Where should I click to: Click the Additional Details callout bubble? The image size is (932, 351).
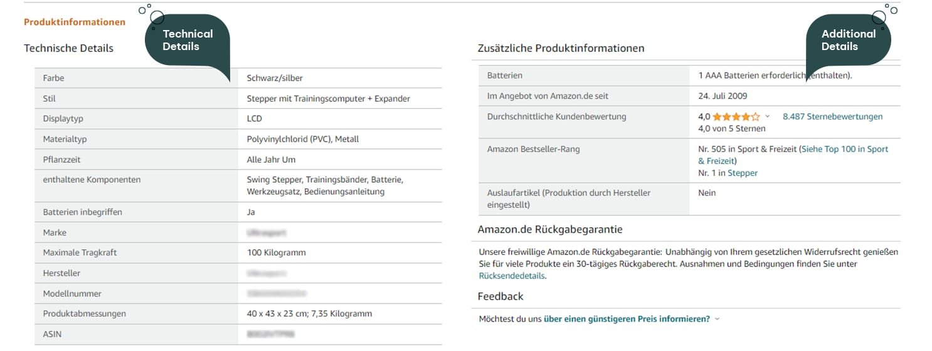pos(848,41)
